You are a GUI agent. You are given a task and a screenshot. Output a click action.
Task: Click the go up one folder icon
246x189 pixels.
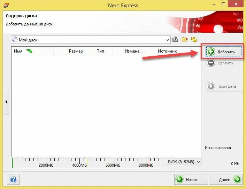pyautogui.click(x=175, y=39)
